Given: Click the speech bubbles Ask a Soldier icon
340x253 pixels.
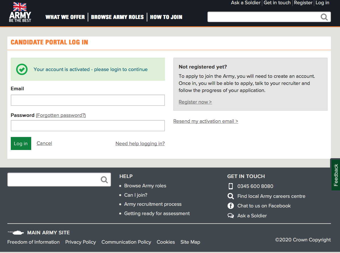Looking at the screenshot, I should [231, 216].
